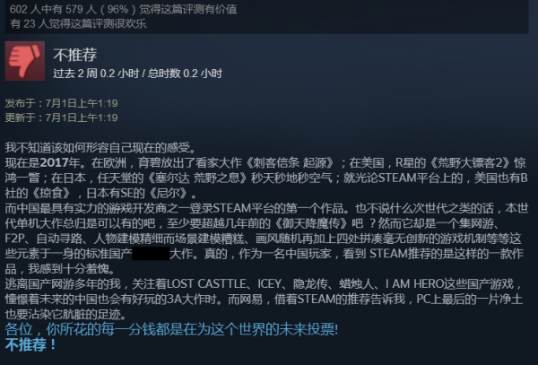Click the 更新于 updated date line
Screen dimensions: 538x365
coord(61,117)
